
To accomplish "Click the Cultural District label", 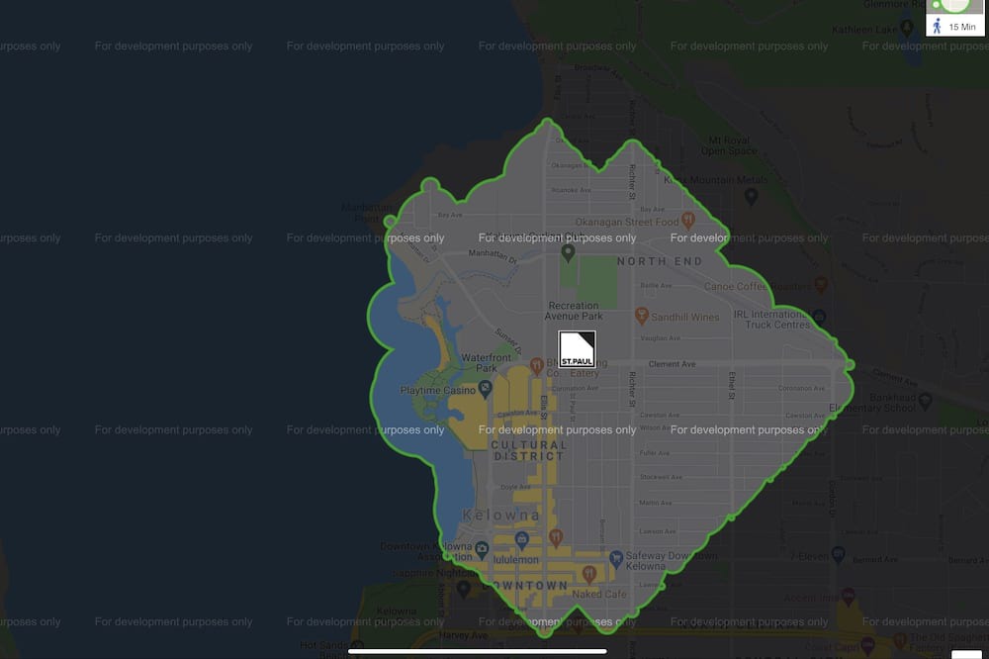I will tap(529, 450).
